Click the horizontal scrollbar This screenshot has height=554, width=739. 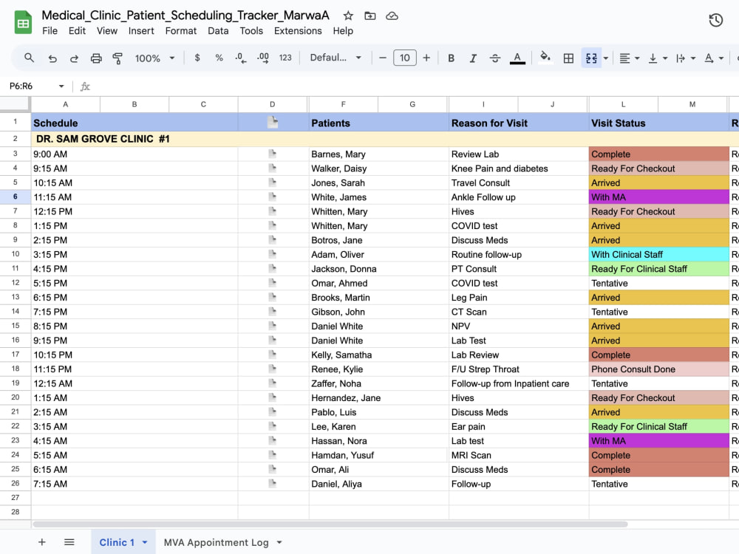tap(330, 524)
